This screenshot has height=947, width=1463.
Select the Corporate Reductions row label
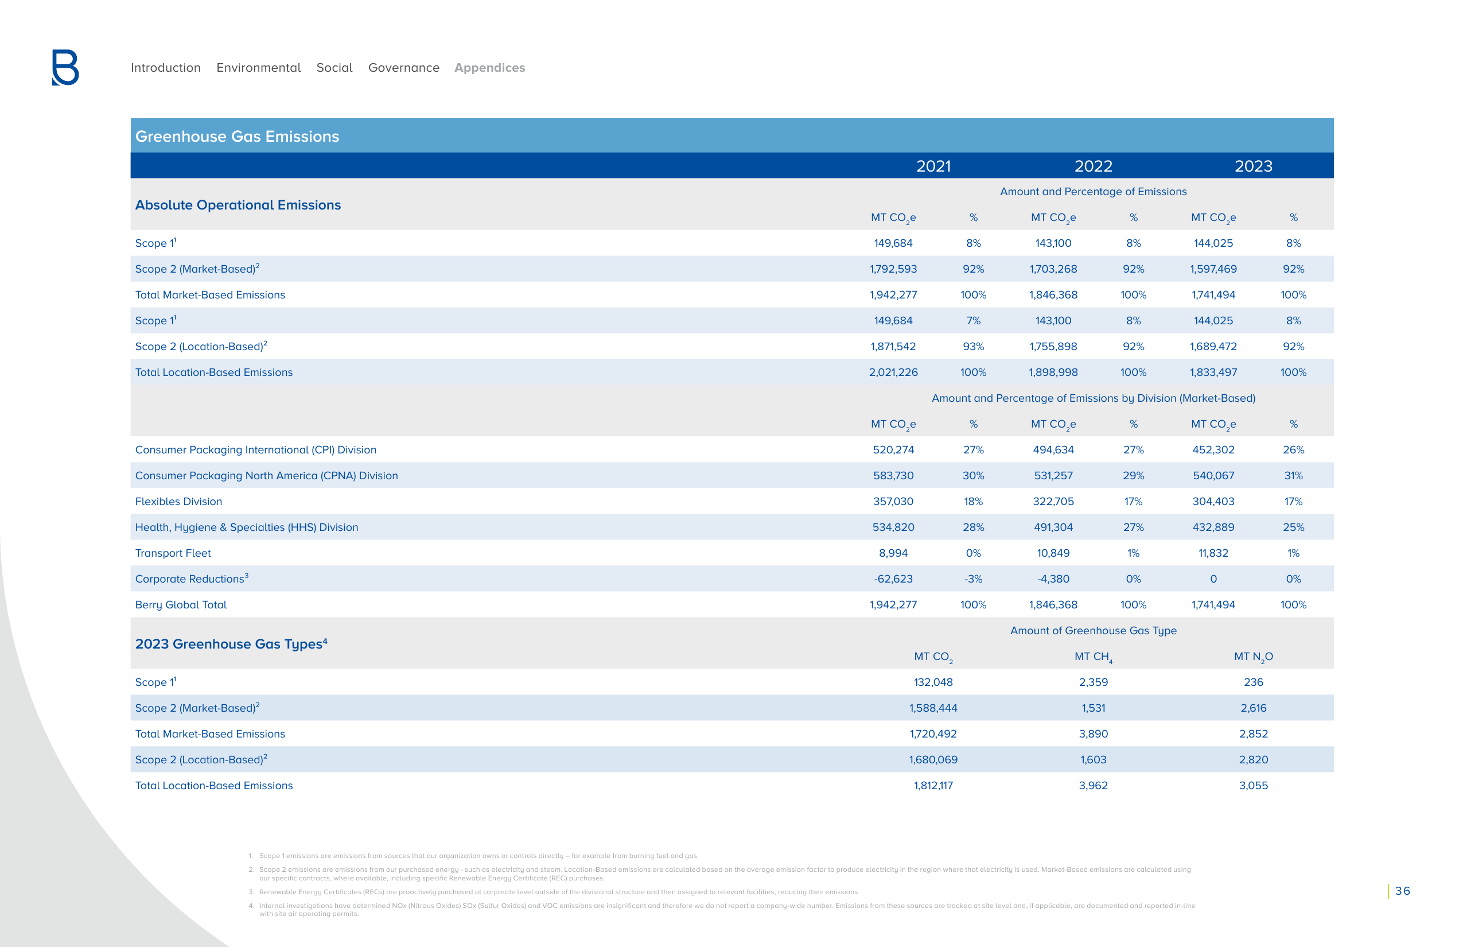(x=192, y=579)
